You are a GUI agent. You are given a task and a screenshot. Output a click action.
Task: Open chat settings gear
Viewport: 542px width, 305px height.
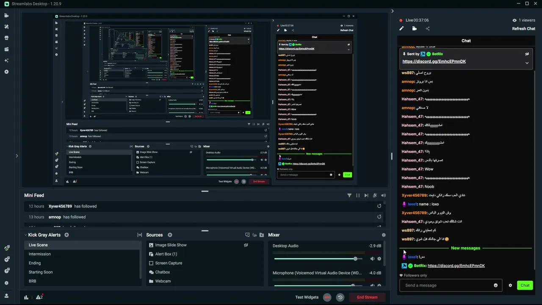point(510,286)
